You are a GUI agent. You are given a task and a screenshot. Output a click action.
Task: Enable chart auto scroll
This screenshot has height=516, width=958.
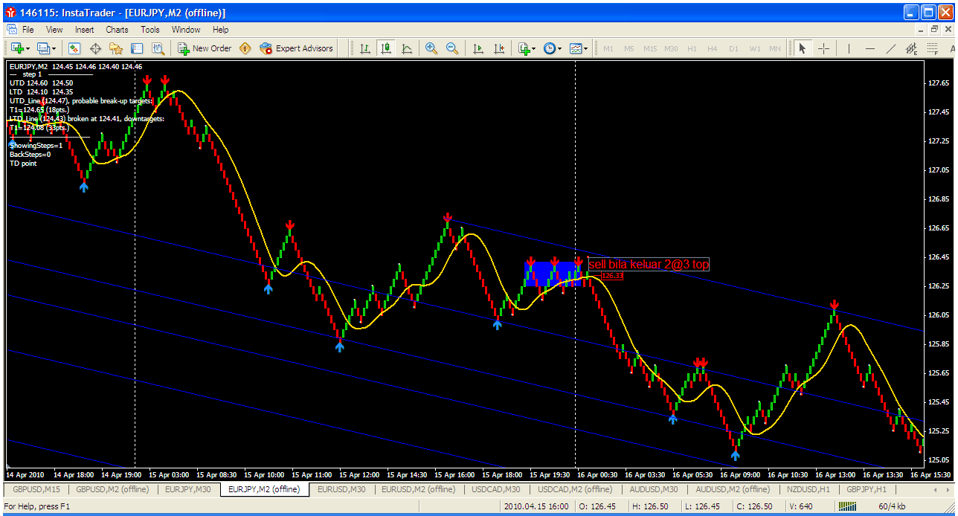click(478, 48)
